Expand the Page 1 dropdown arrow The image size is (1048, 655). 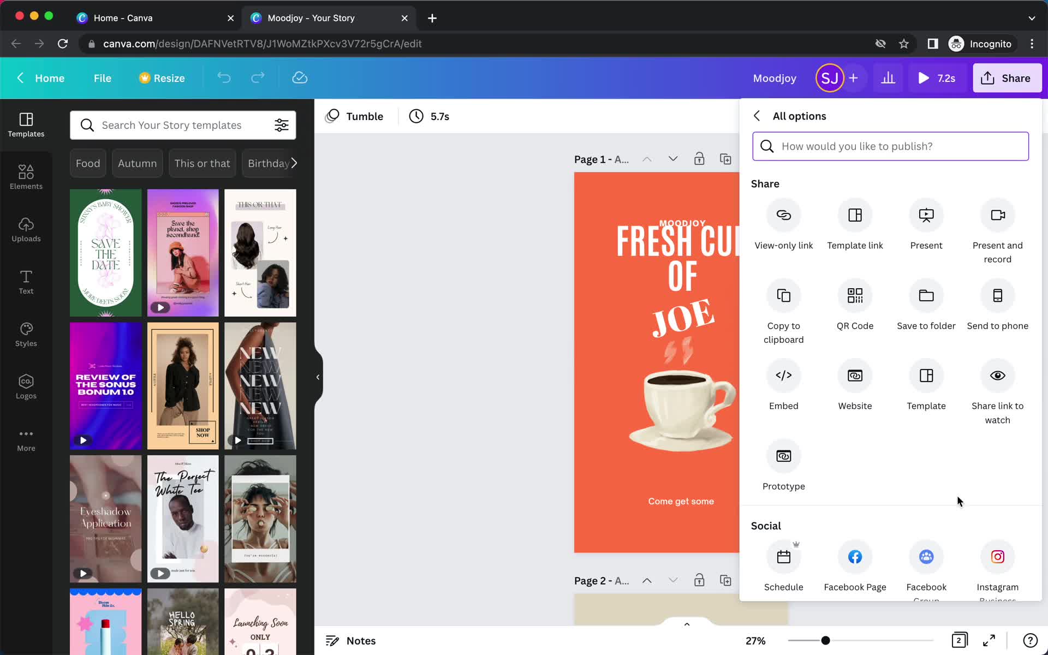click(x=672, y=158)
